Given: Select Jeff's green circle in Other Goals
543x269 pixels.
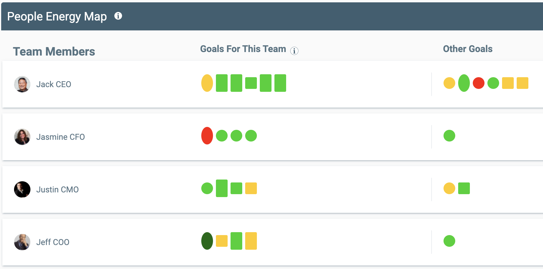Looking at the screenshot, I should 449,241.
